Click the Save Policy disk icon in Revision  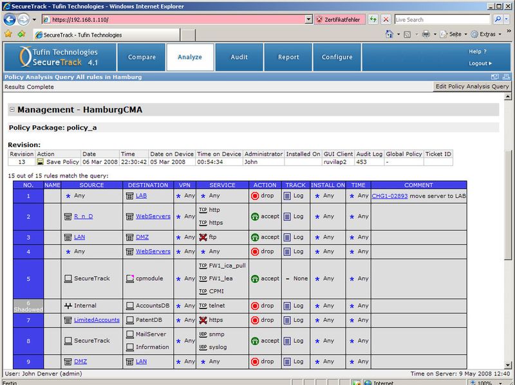click(x=40, y=162)
